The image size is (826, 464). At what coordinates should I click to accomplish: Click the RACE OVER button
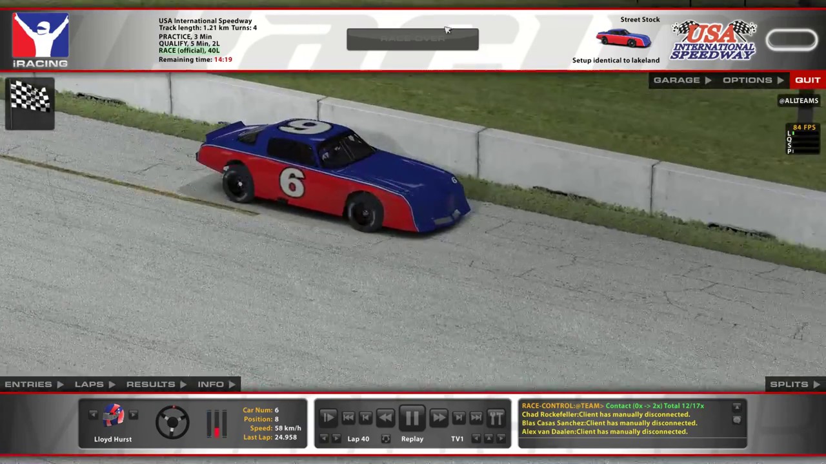pyautogui.click(x=412, y=39)
